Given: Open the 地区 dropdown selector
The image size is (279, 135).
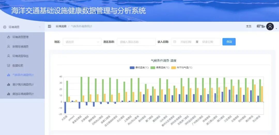Looking at the screenshot, I should coord(82,42).
